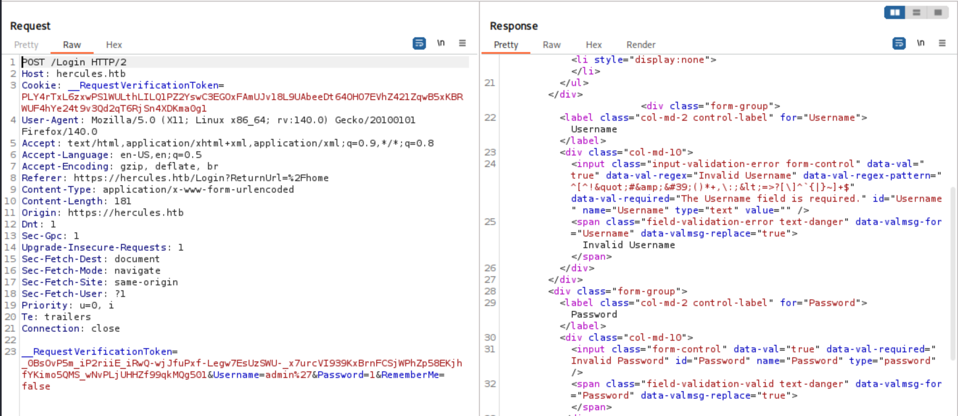Select side-by-side split layout icon

click(x=895, y=12)
